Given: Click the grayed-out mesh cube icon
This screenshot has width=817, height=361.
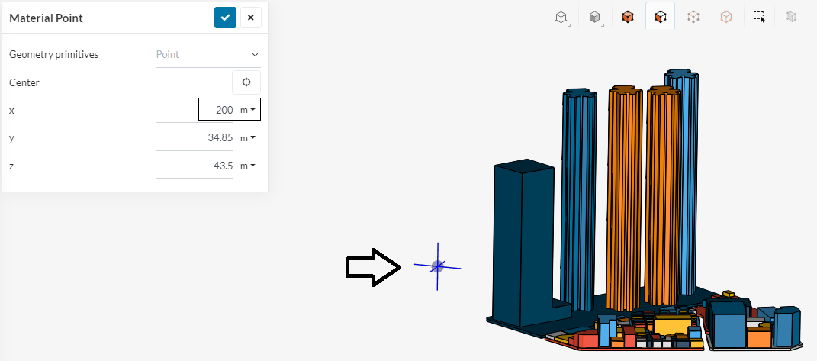Looking at the screenshot, I should point(792,17).
